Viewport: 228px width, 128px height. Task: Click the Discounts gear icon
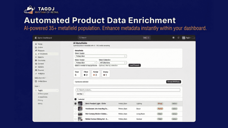click(36, 60)
